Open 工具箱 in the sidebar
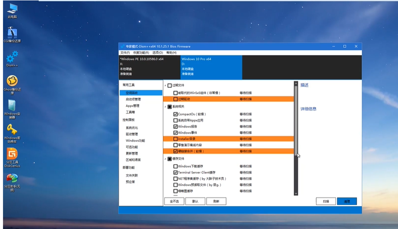Screen dimensions: 398x229 pos(130,112)
